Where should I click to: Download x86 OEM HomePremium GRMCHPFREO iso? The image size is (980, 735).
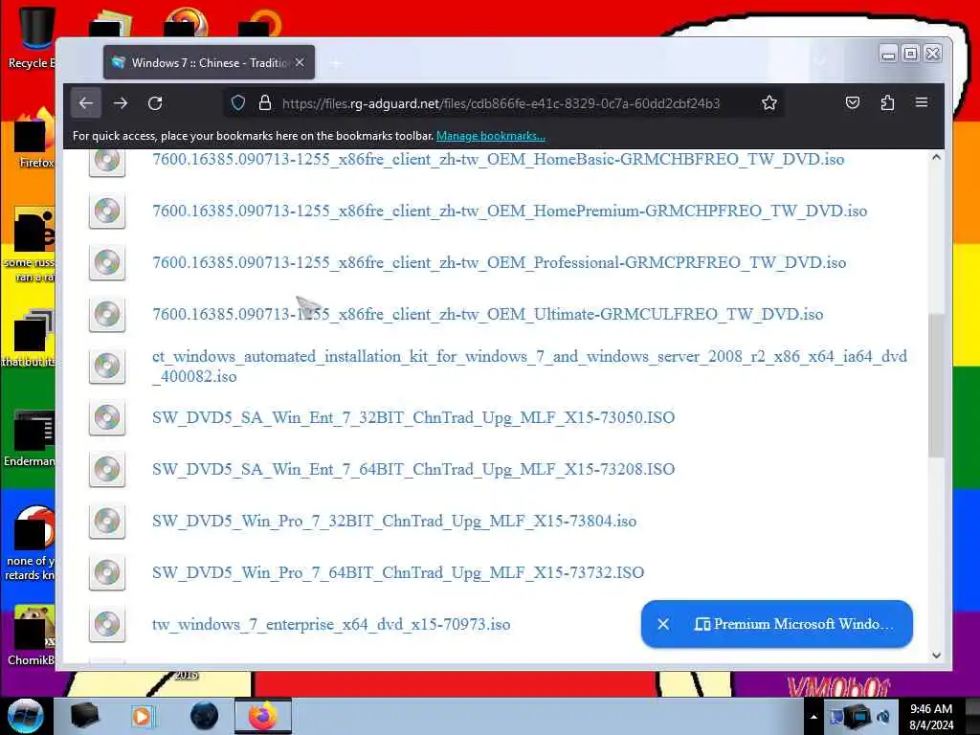pyautogui.click(x=509, y=212)
